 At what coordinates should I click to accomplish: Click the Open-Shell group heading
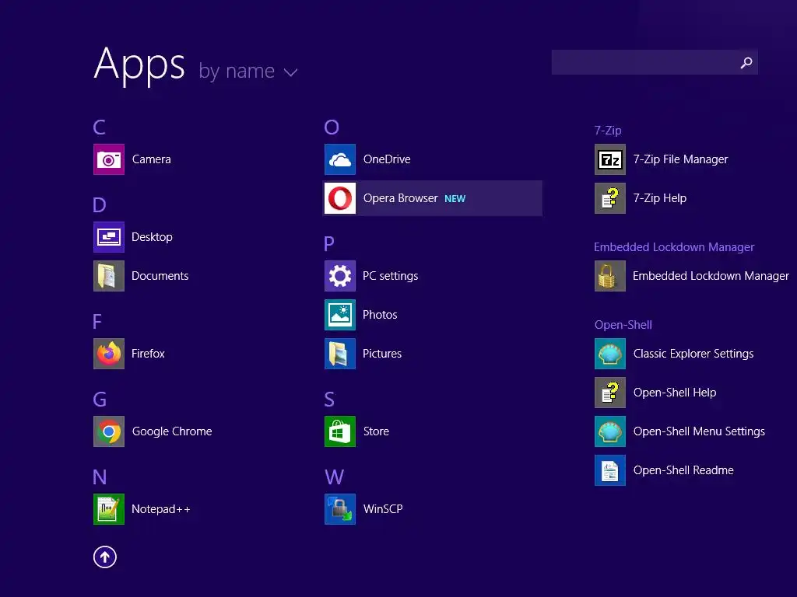coord(623,325)
